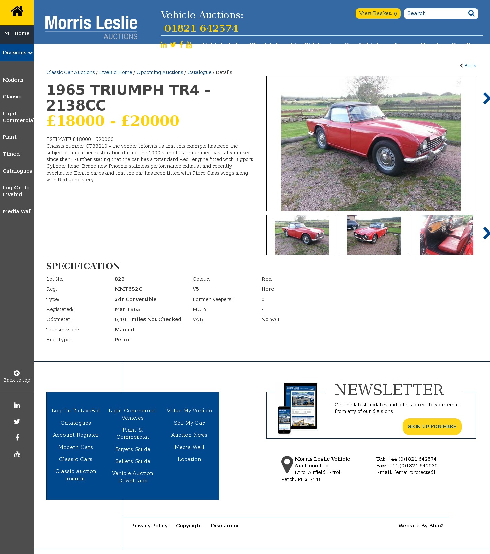Open footer Log On To LiveBid link
This screenshot has height=554, width=490.
(x=76, y=411)
